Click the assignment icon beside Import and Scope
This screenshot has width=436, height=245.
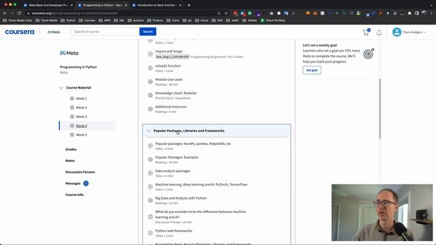pyautogui.click(x=150, y=54)
